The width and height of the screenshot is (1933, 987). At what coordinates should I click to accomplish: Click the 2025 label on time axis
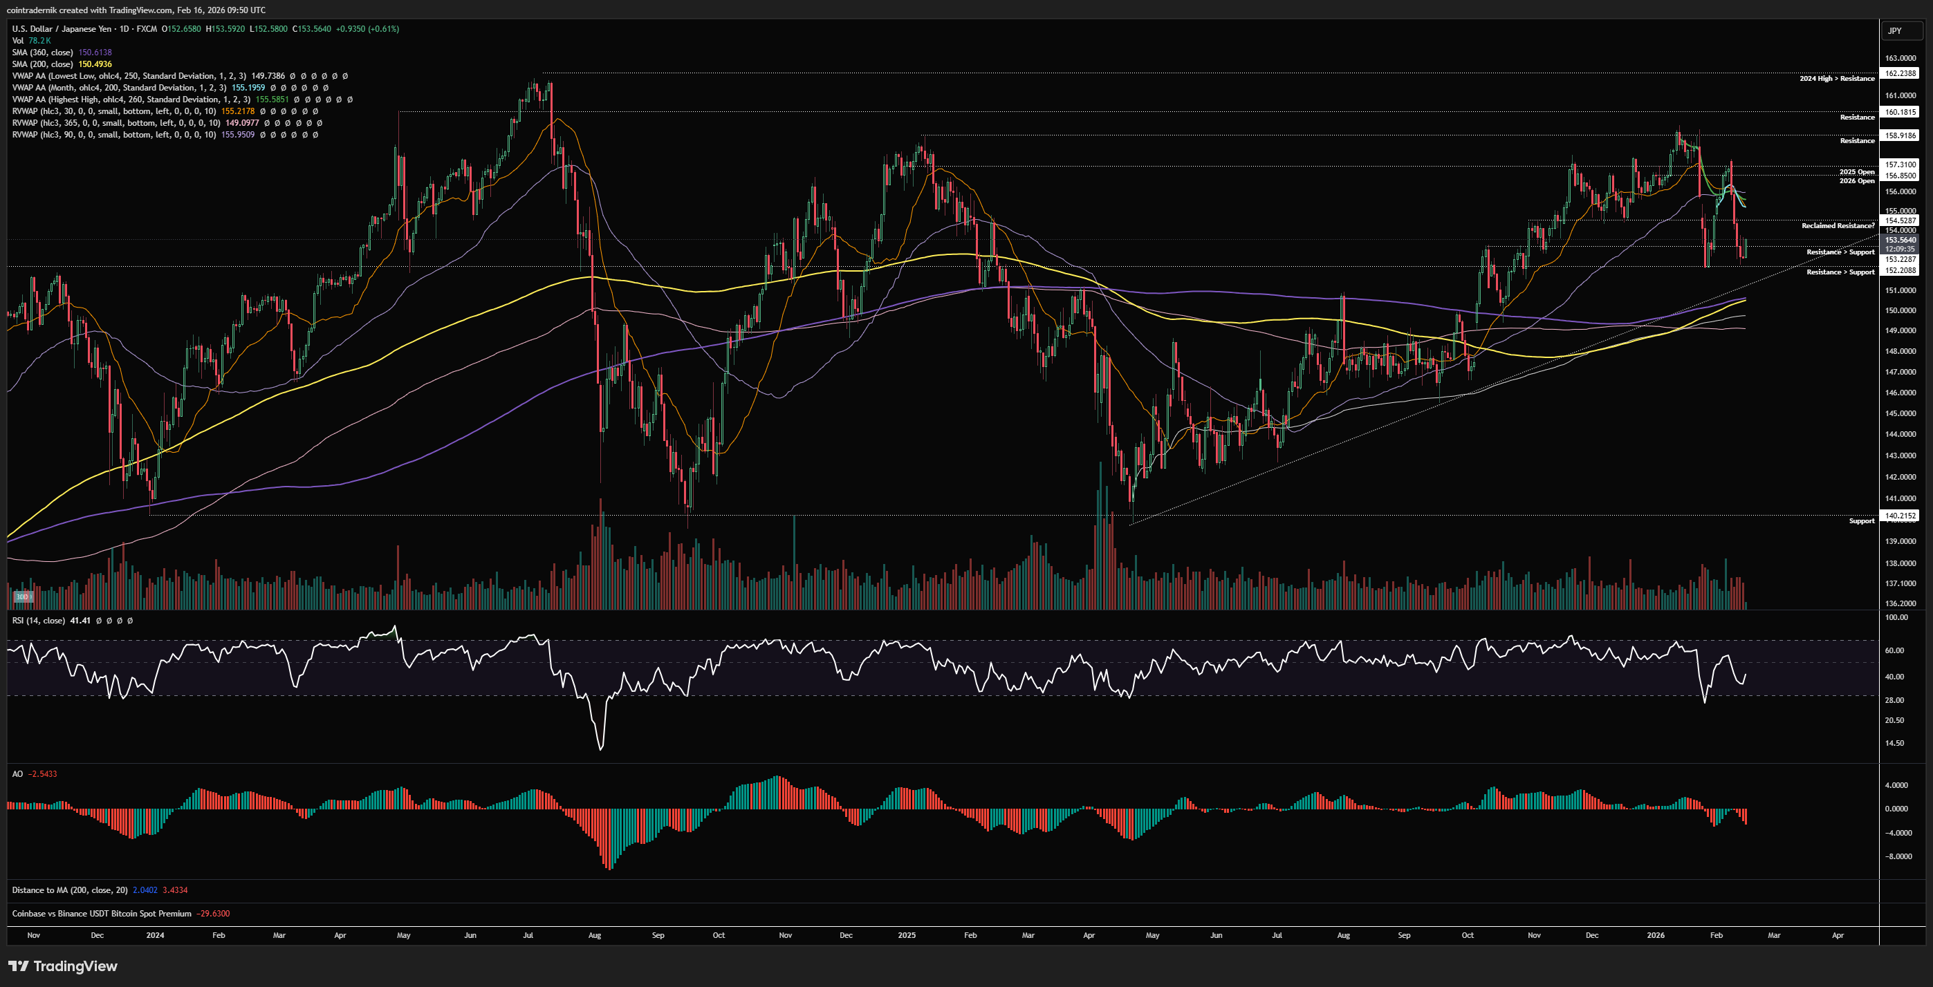907,935
